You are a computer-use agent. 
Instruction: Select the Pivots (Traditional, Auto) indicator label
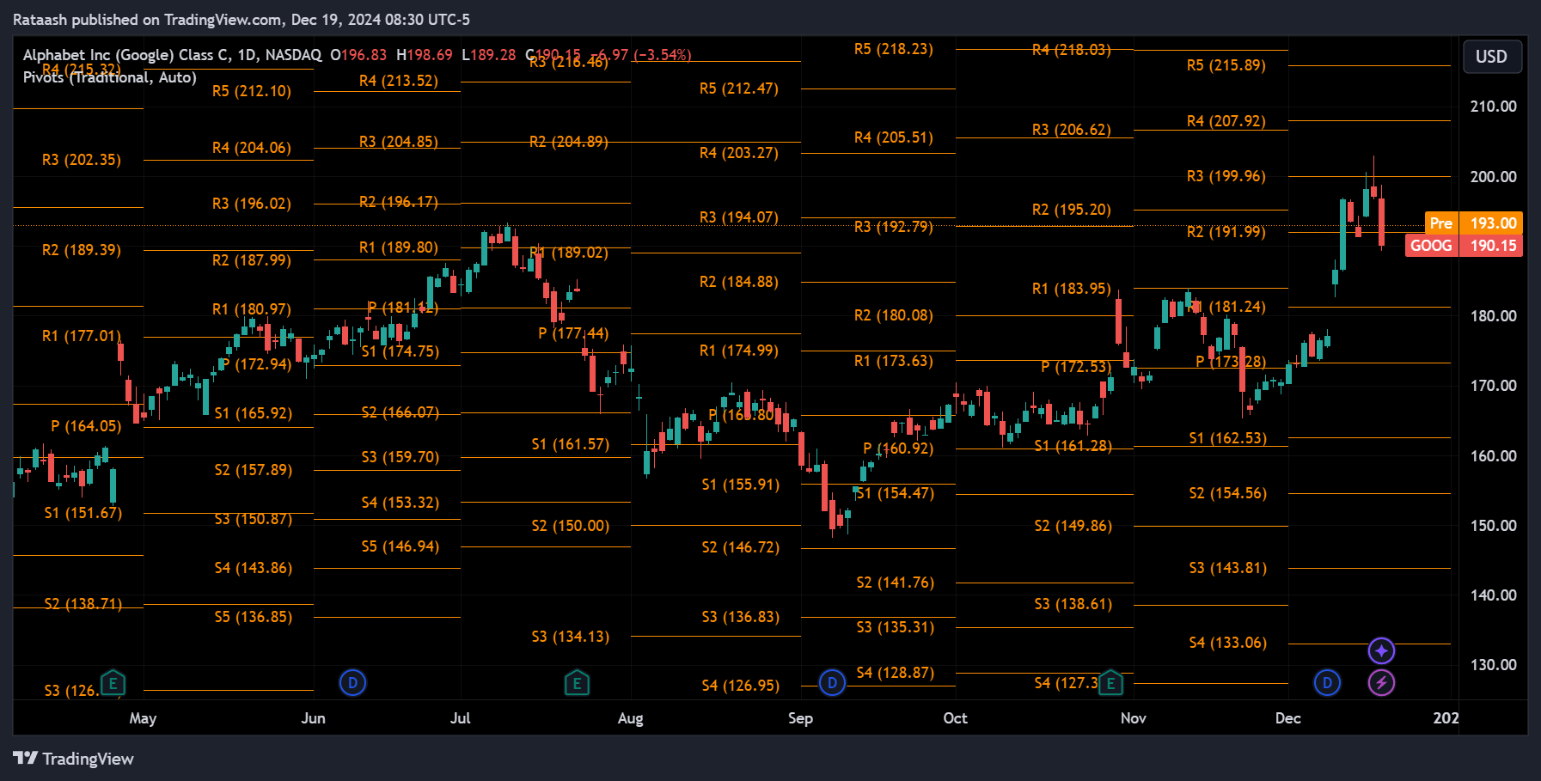110,77
